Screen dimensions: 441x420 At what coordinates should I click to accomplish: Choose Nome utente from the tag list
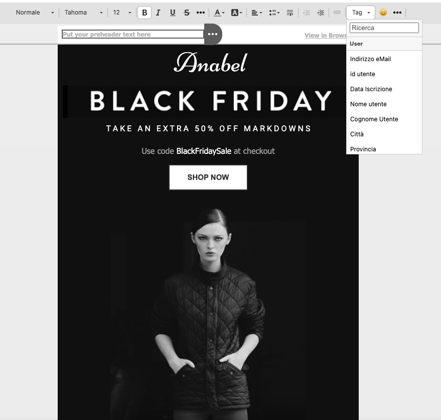click(368, 104)
